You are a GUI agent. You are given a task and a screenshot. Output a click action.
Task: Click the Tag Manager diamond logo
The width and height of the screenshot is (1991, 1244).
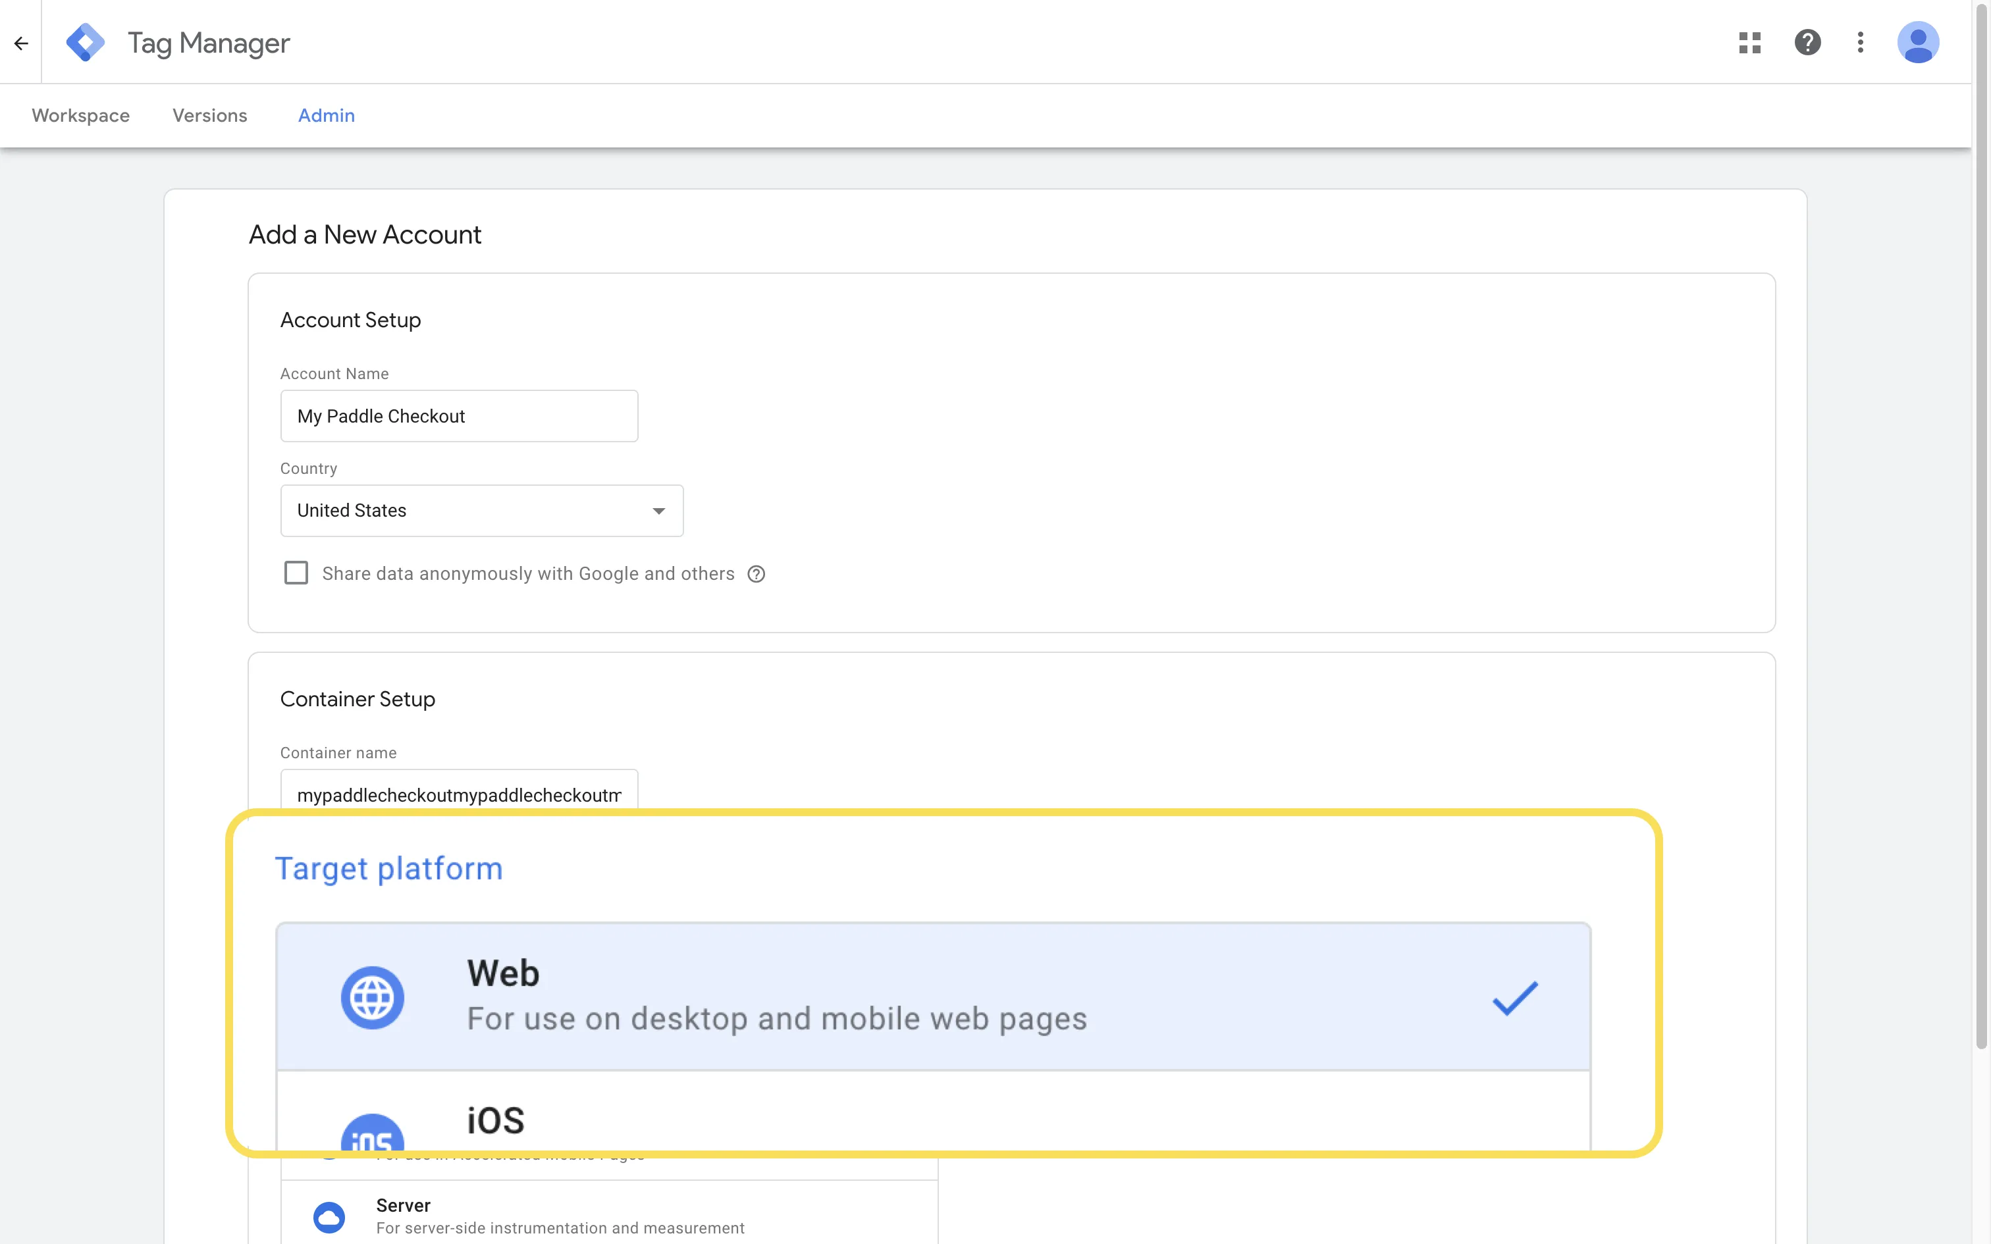point(85,42)
